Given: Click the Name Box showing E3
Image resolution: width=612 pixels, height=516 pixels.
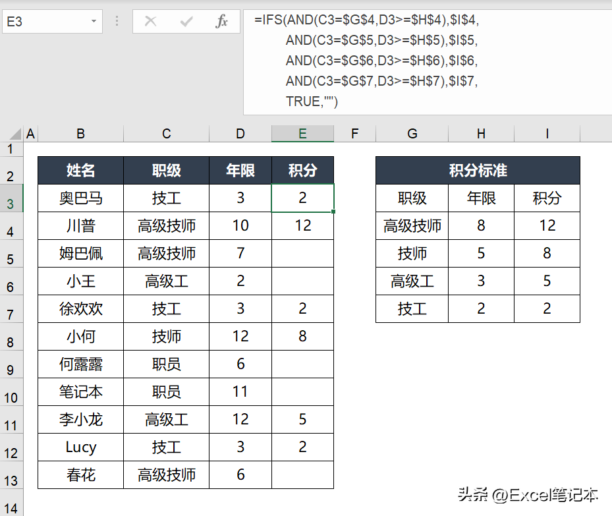Looking at the screenshot, I should pyautogui.click(x=52, y=22).
